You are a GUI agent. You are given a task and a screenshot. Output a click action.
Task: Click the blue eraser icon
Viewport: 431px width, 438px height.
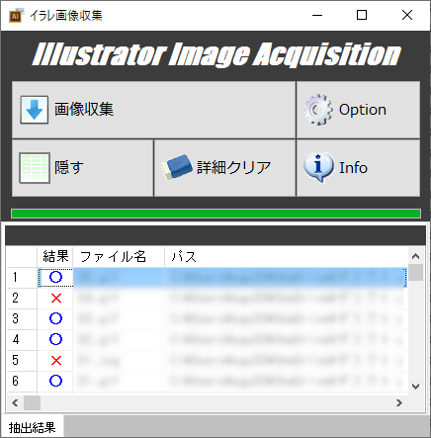click(x=177, y=167)
